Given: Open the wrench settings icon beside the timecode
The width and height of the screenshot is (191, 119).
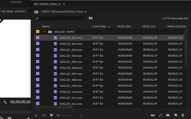Looking at the screenshot, I should point(5,102).
